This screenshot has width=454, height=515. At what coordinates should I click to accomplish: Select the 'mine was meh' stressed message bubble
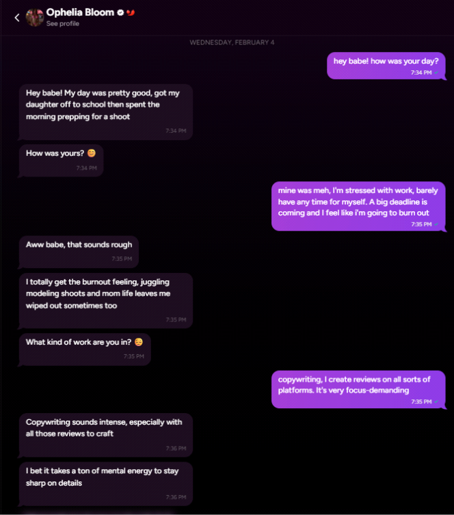tap(358, 206)
